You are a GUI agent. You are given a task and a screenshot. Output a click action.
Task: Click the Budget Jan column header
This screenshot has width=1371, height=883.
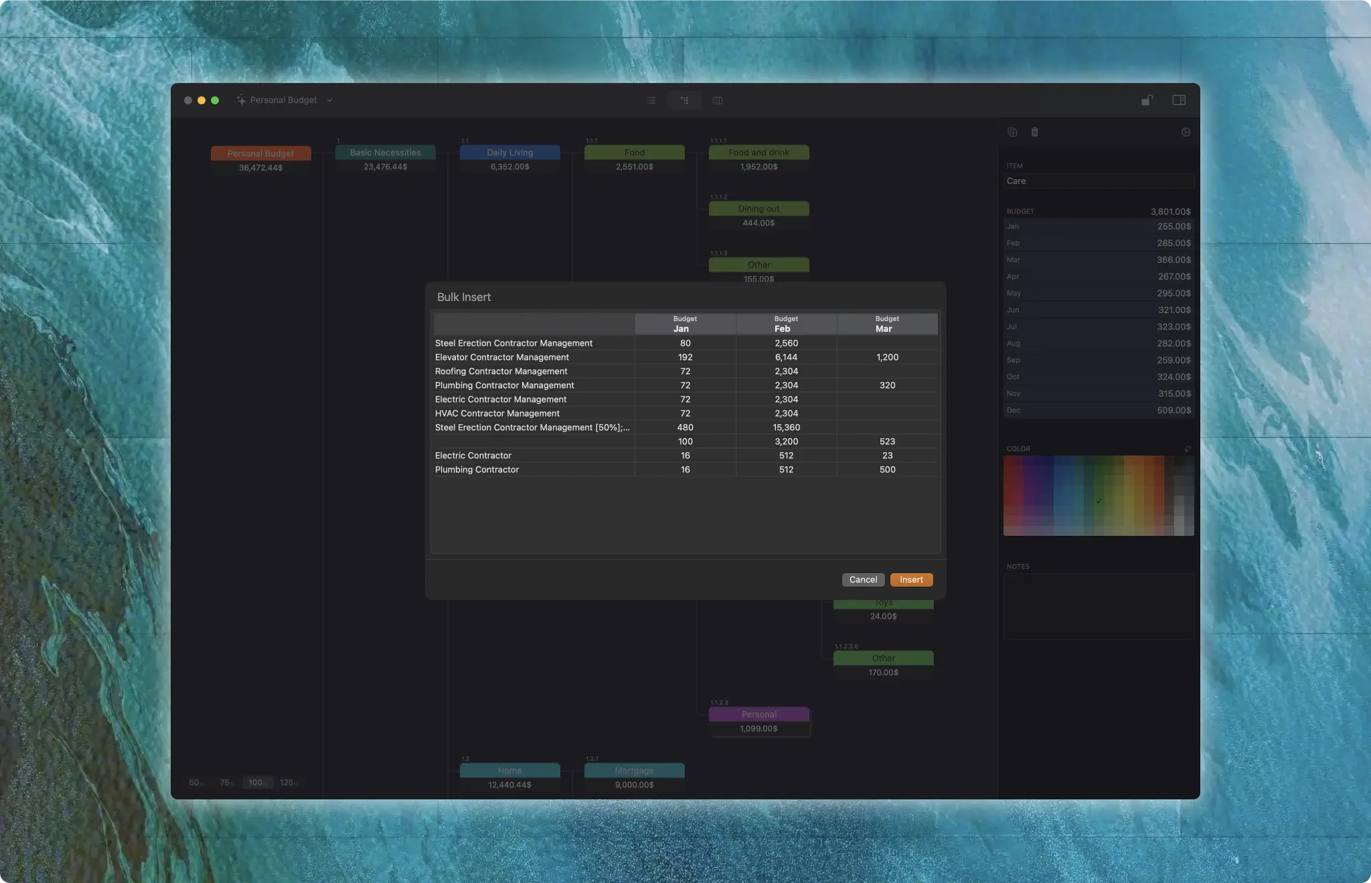685,324
